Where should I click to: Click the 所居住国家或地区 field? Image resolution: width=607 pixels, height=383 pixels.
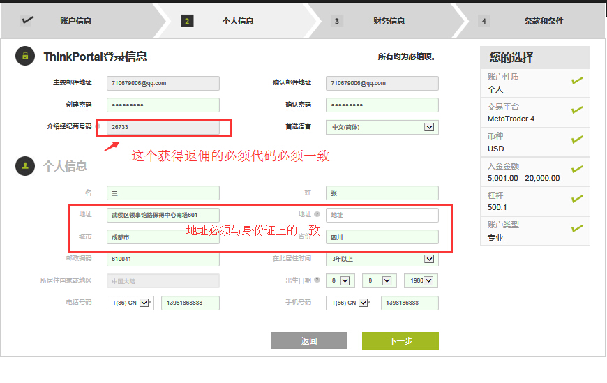pyautogui.click(x=163, y=280)
